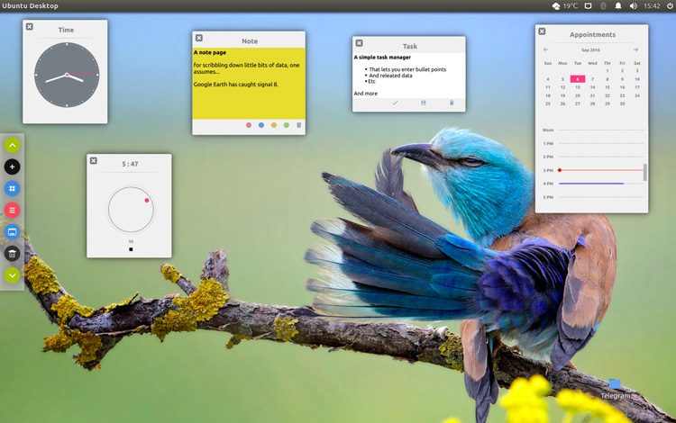Select highlighted day 6 in the calendar
Image resolution: width=676 pixels, height=423 pixels.
pyautogui.click(x=578, y=79)
